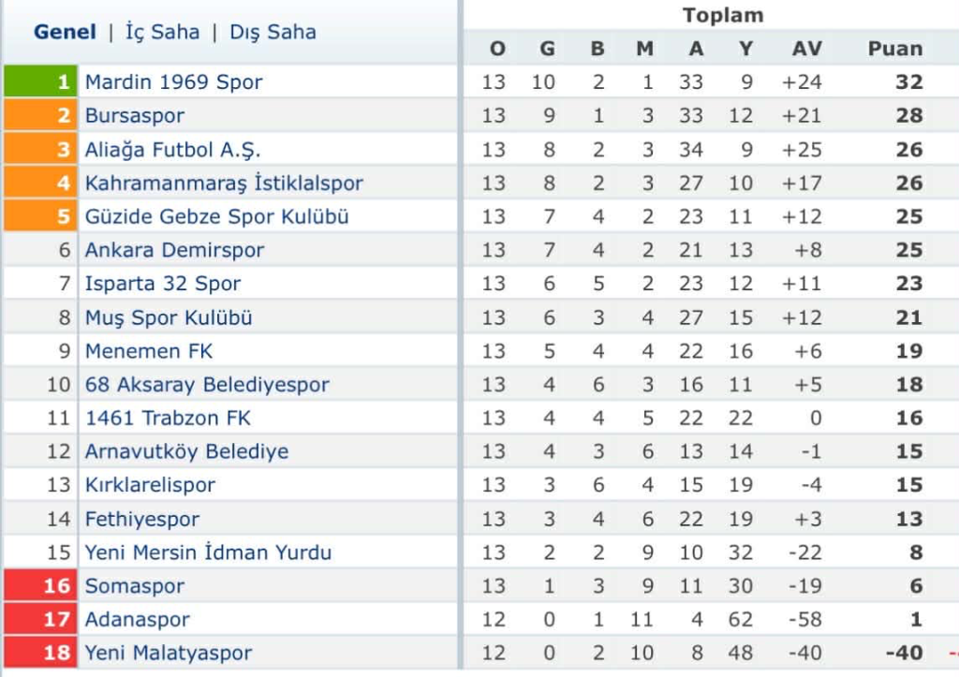The width and height of the screenshot is (959, 677).
Task: Click the O column header
Action: 496,48
